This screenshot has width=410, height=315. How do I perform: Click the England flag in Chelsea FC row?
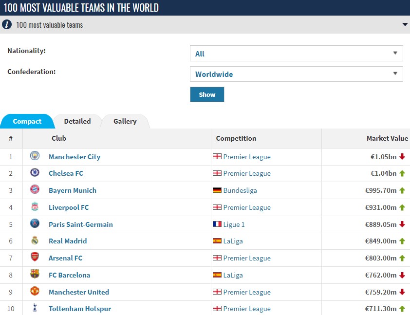217,173
